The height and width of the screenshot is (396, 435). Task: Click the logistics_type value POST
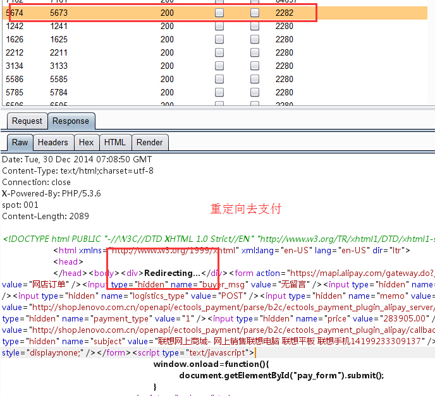pos(231,296)
